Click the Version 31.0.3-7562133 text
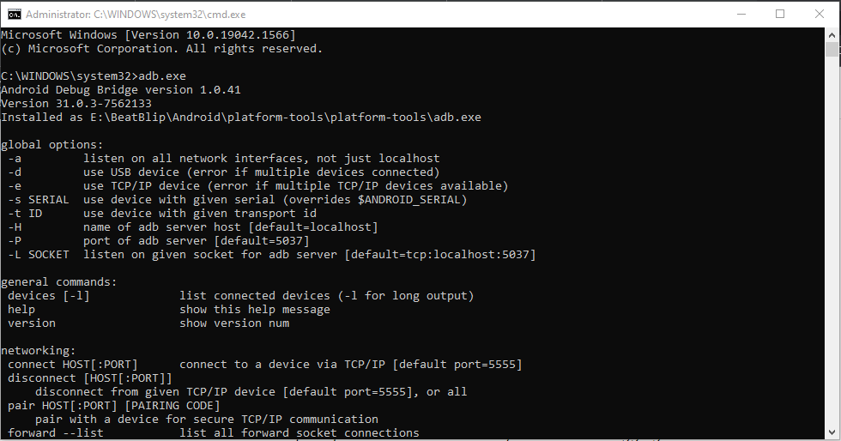Viewport: 841px width, 441px height. point(76,103)
